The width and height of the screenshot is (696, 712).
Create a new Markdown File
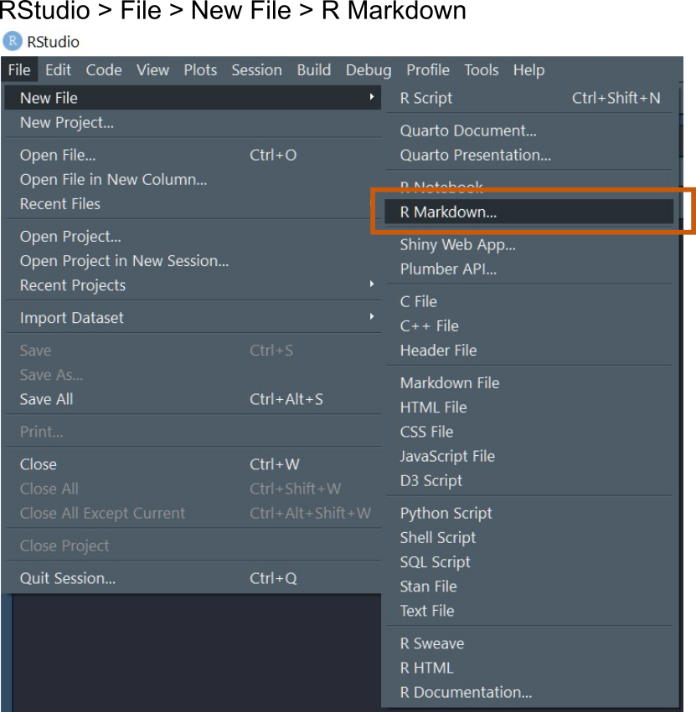point(529,383)
